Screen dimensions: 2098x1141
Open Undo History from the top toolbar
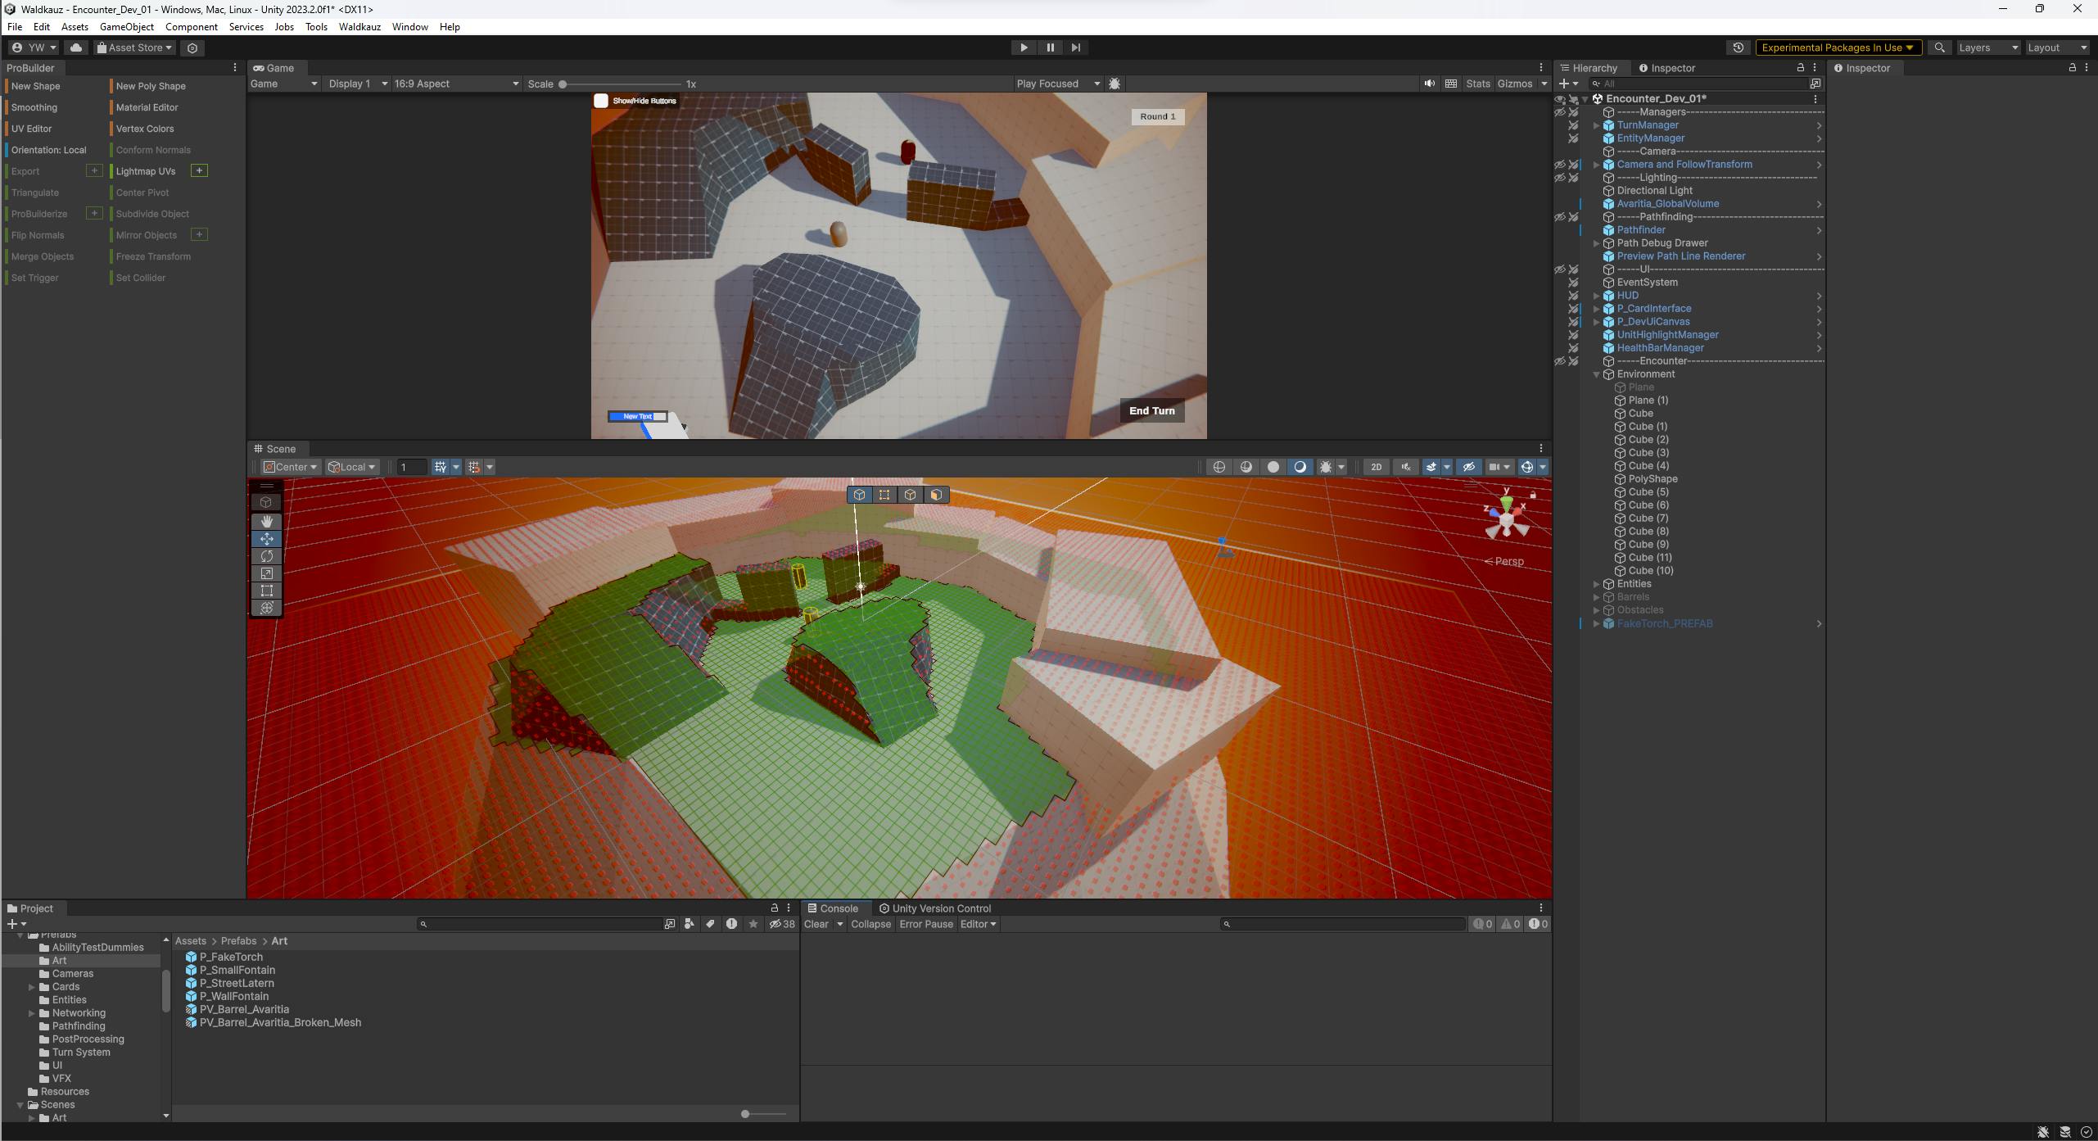[x=1738, y=48]
